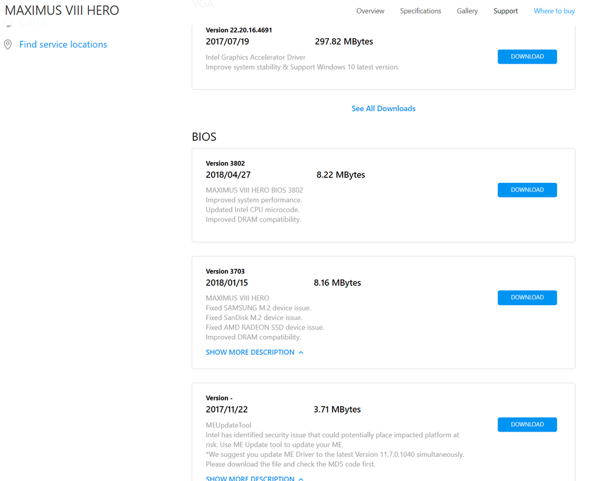
Task: Click the file size 8.16 MBytes
Action: coord(337,283)
